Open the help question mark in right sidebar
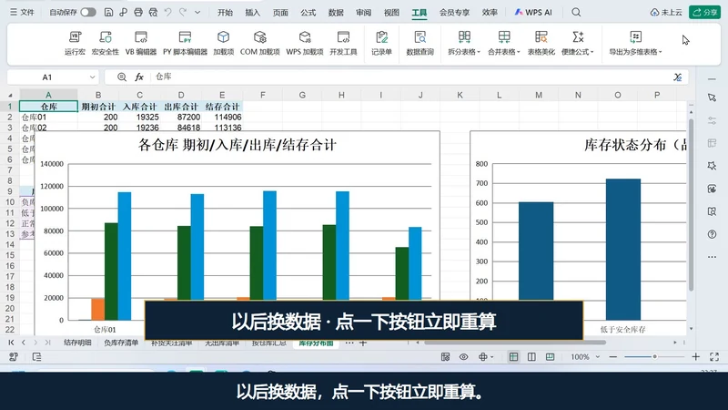Viewport: 728px width, 410px height. click(712, 234)
